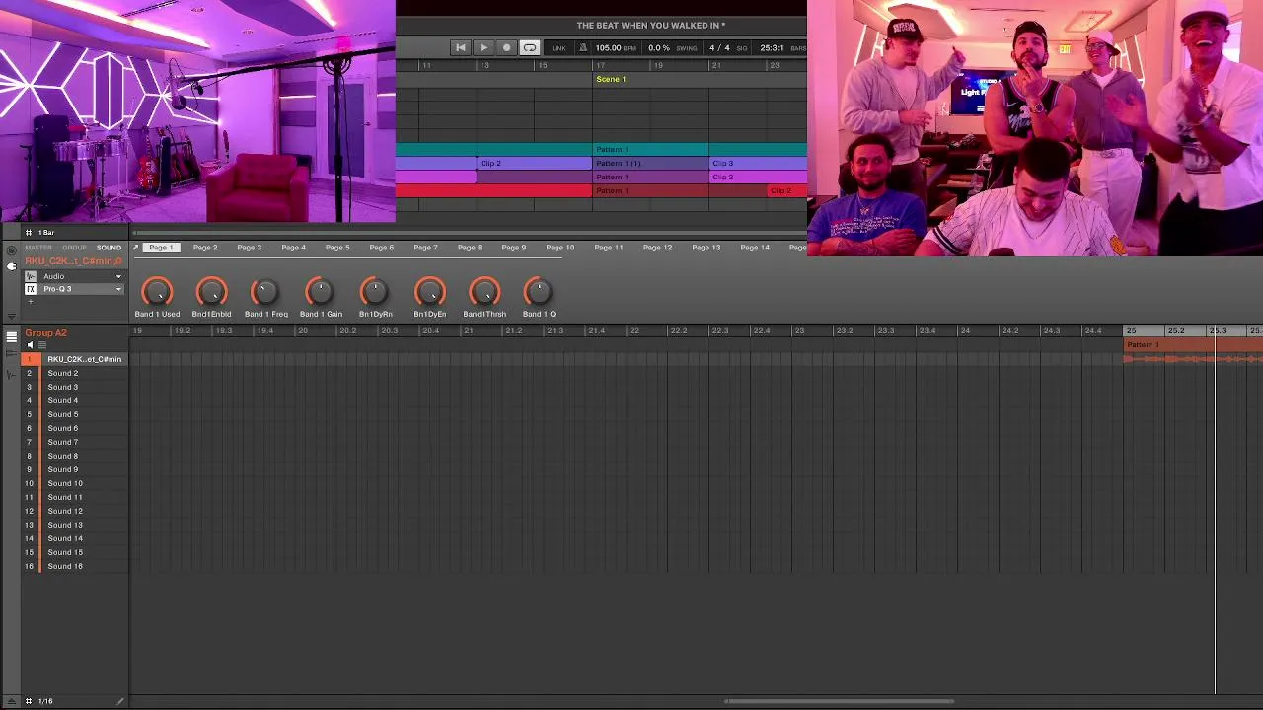
Task: Toggle the Ableton LINK button
Action: coord(558,48)
